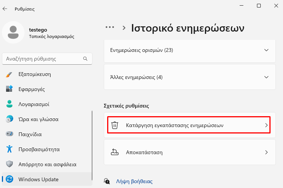Click the Αναζήτηση ρύθμισης search field
Screen dimensions: 283x188
click(x=47, y=59)
